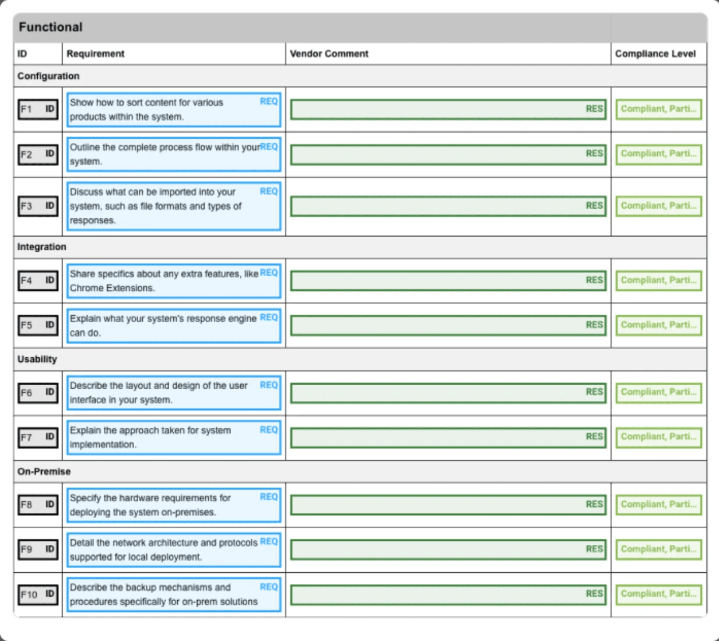719x641 pixels.
Task: Open F10's Compliant, Partial dropdown
Action: (658, 594)
